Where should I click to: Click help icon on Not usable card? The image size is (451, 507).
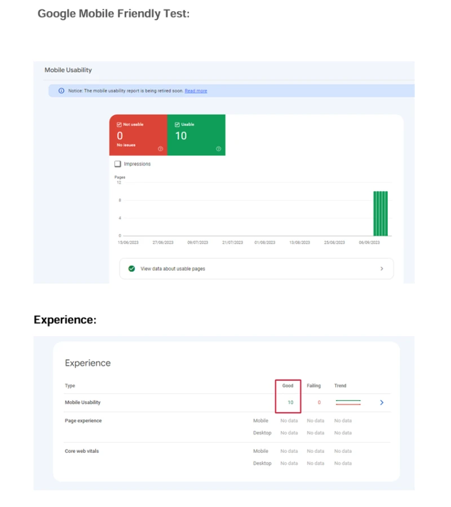(x=160, y=149)
